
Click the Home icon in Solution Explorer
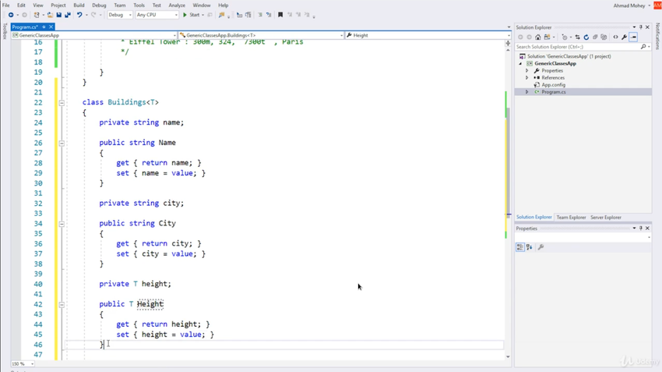pyautogui.click(x=538, y=37)
